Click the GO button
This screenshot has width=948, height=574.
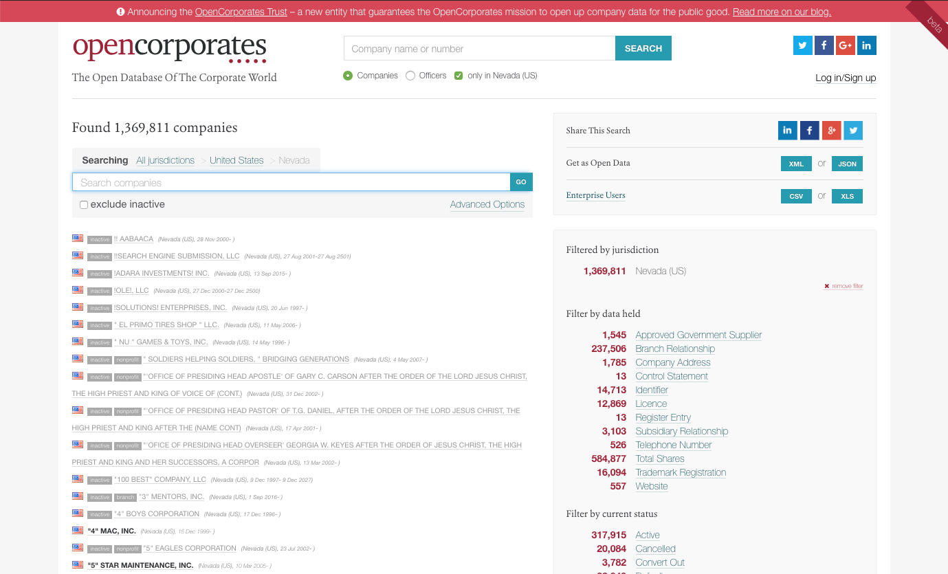pos(521,182)
